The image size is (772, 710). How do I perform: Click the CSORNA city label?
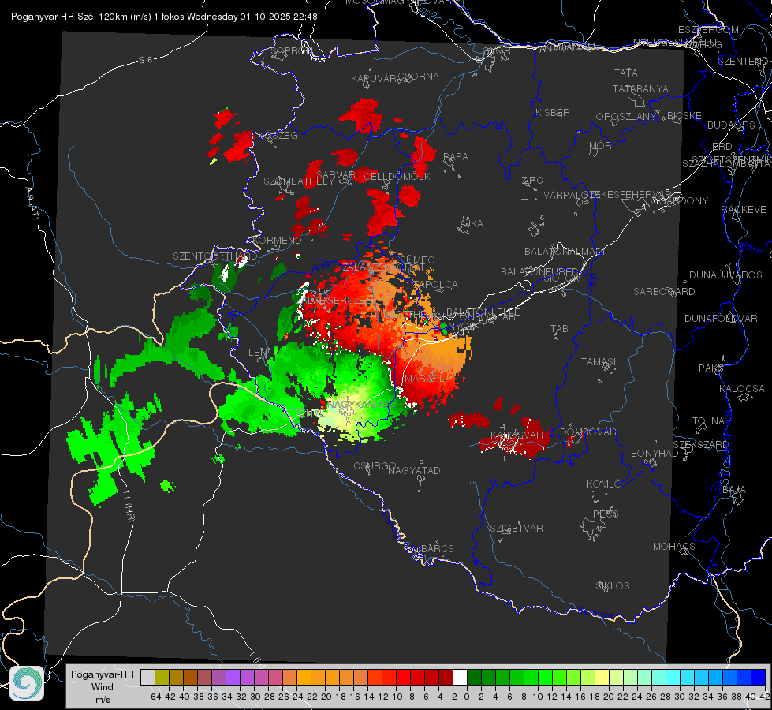click(419, 77)
